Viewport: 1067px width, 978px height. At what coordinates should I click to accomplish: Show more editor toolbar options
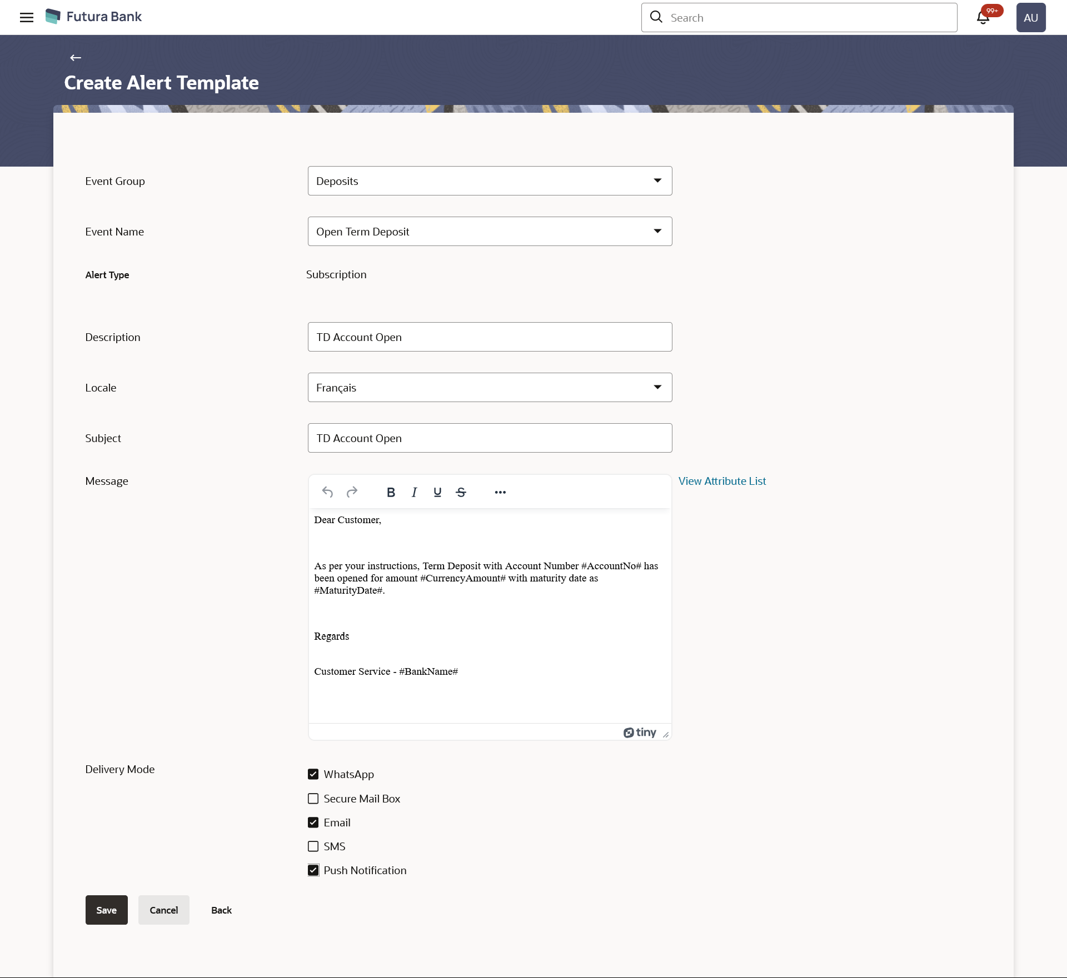pos(500,492)
